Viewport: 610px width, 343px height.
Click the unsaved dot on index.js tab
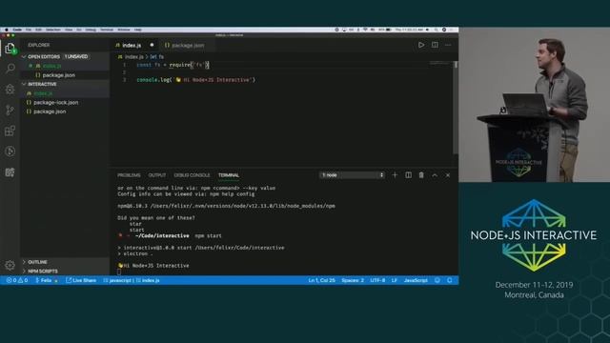[x=152, y=45]
